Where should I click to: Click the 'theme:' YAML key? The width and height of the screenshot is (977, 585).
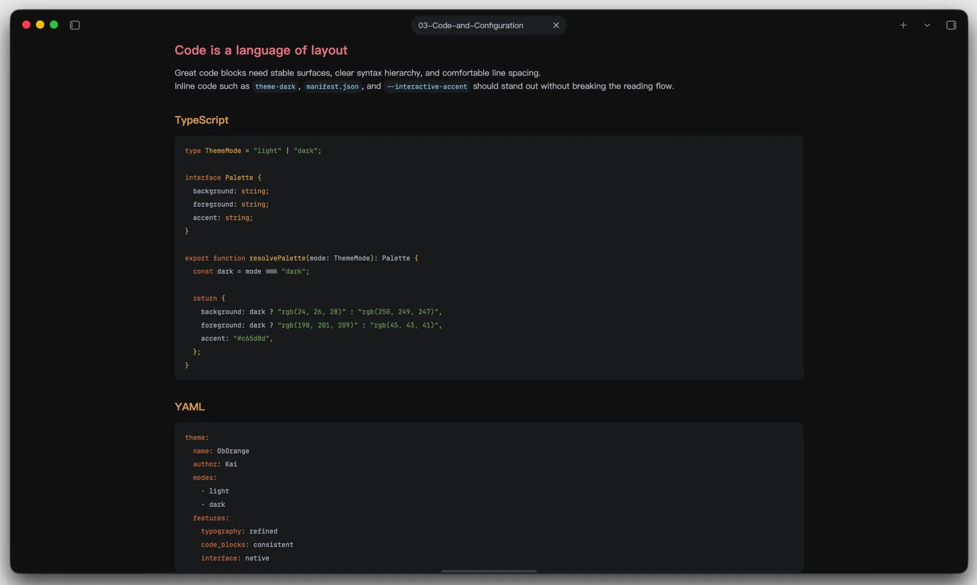196,437
